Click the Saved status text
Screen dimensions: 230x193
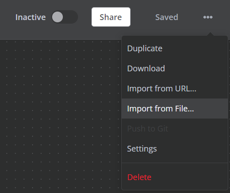pyautogui.click(x=167, y=17)
